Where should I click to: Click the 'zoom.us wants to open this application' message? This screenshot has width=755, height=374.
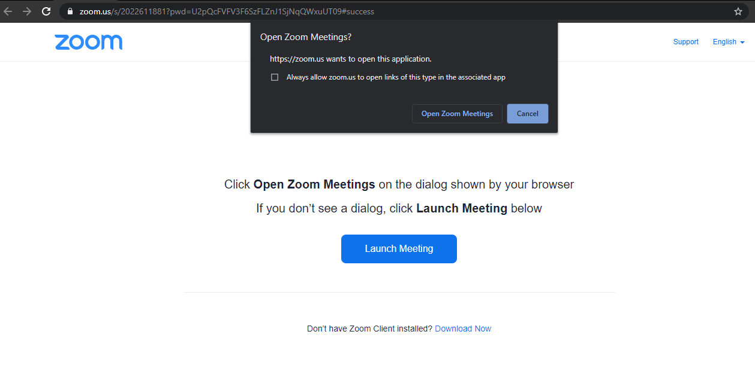350,59
